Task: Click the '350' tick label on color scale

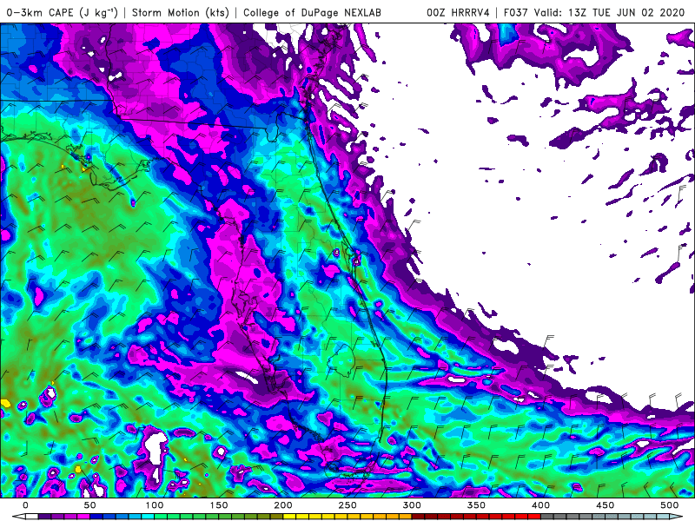Action: tap(476, 505)
